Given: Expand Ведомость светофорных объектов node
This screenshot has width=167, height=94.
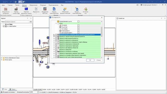Looking at the screenshot, I should (54, 48).
